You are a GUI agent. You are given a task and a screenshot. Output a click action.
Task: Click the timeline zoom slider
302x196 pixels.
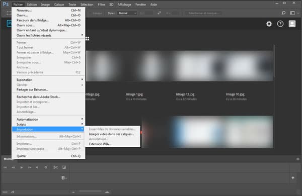point(90,191)
